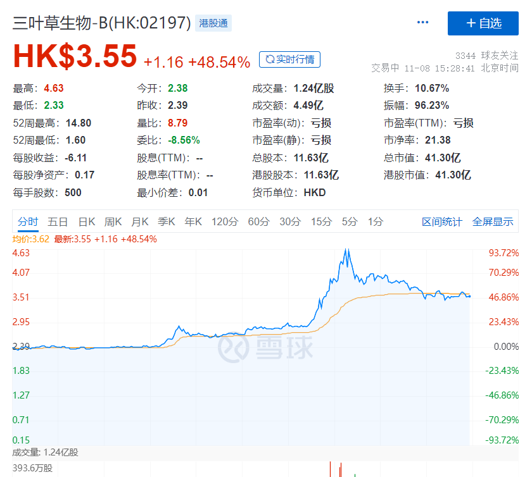532x477 pixels.
Task: Select the 1分 interval tab
Action: (376, 221)
